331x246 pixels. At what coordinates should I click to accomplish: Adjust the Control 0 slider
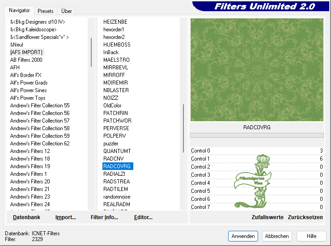click(257, 151)
